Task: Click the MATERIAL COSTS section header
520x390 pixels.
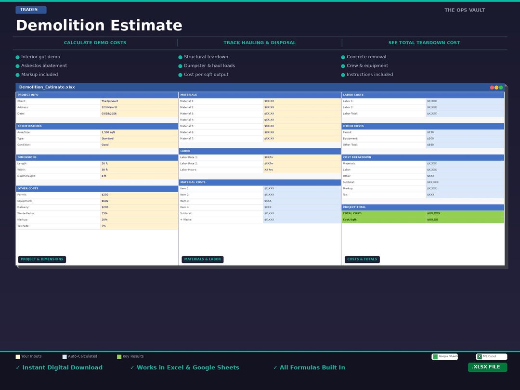Action: pyautogui.click(x=260, y=182)
